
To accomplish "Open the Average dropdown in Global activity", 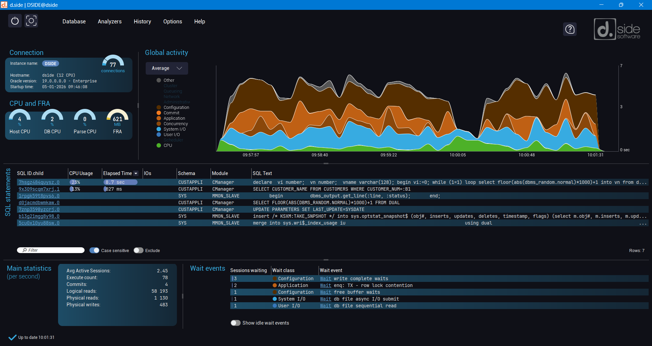I will [167, 68].
